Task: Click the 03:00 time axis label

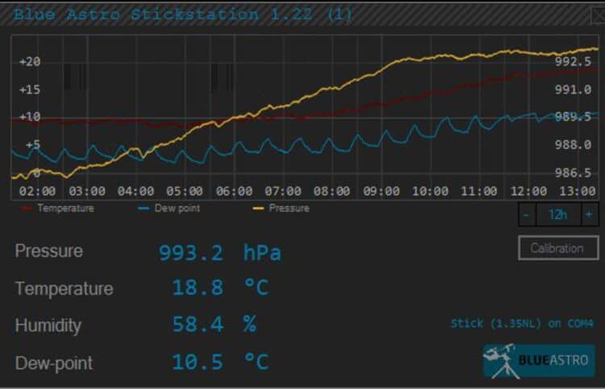Action: click(x=87, y=191)
